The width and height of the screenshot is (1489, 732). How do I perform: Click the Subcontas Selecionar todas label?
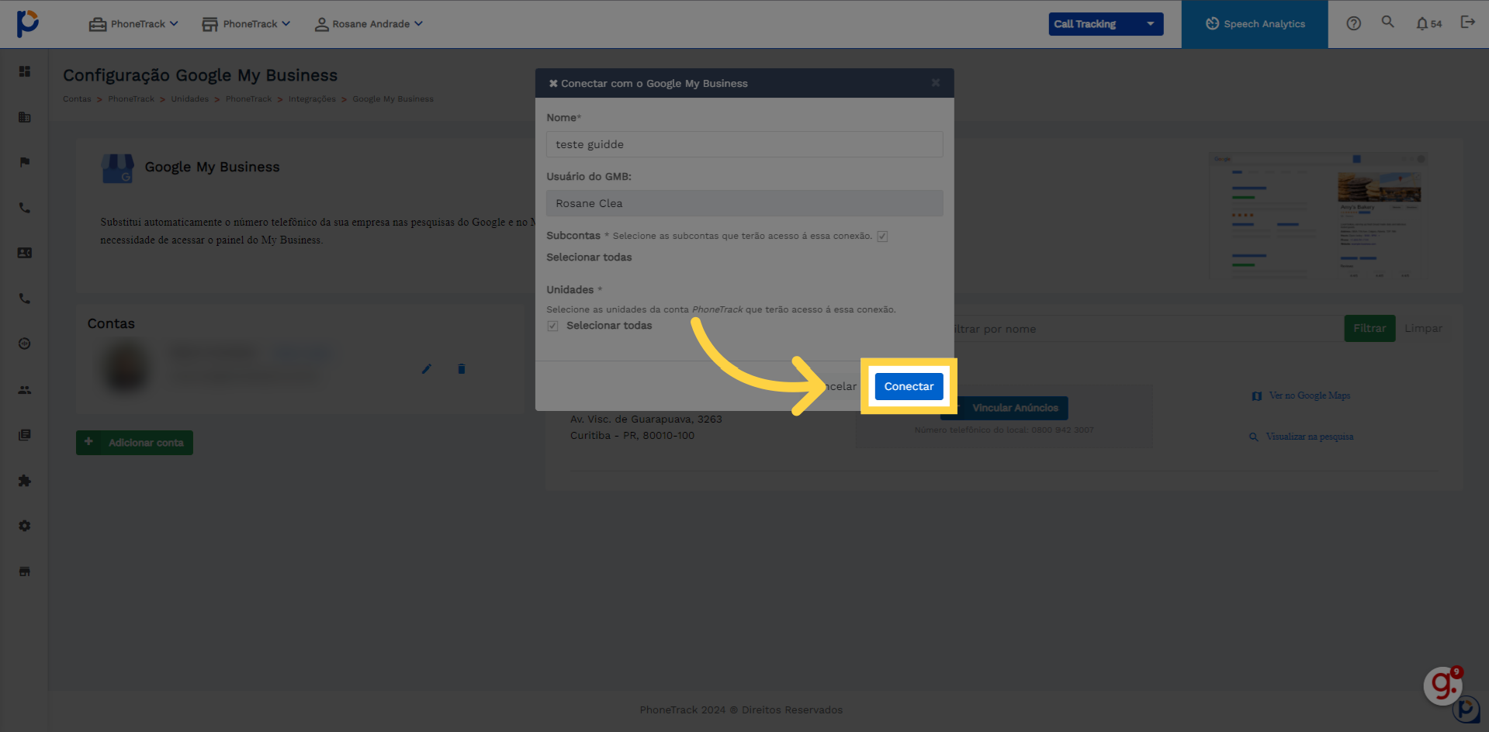pyautogui.click(x=589, y=257)
